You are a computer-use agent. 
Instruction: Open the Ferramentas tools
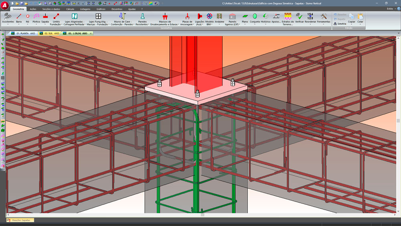[x=324, y=18]
